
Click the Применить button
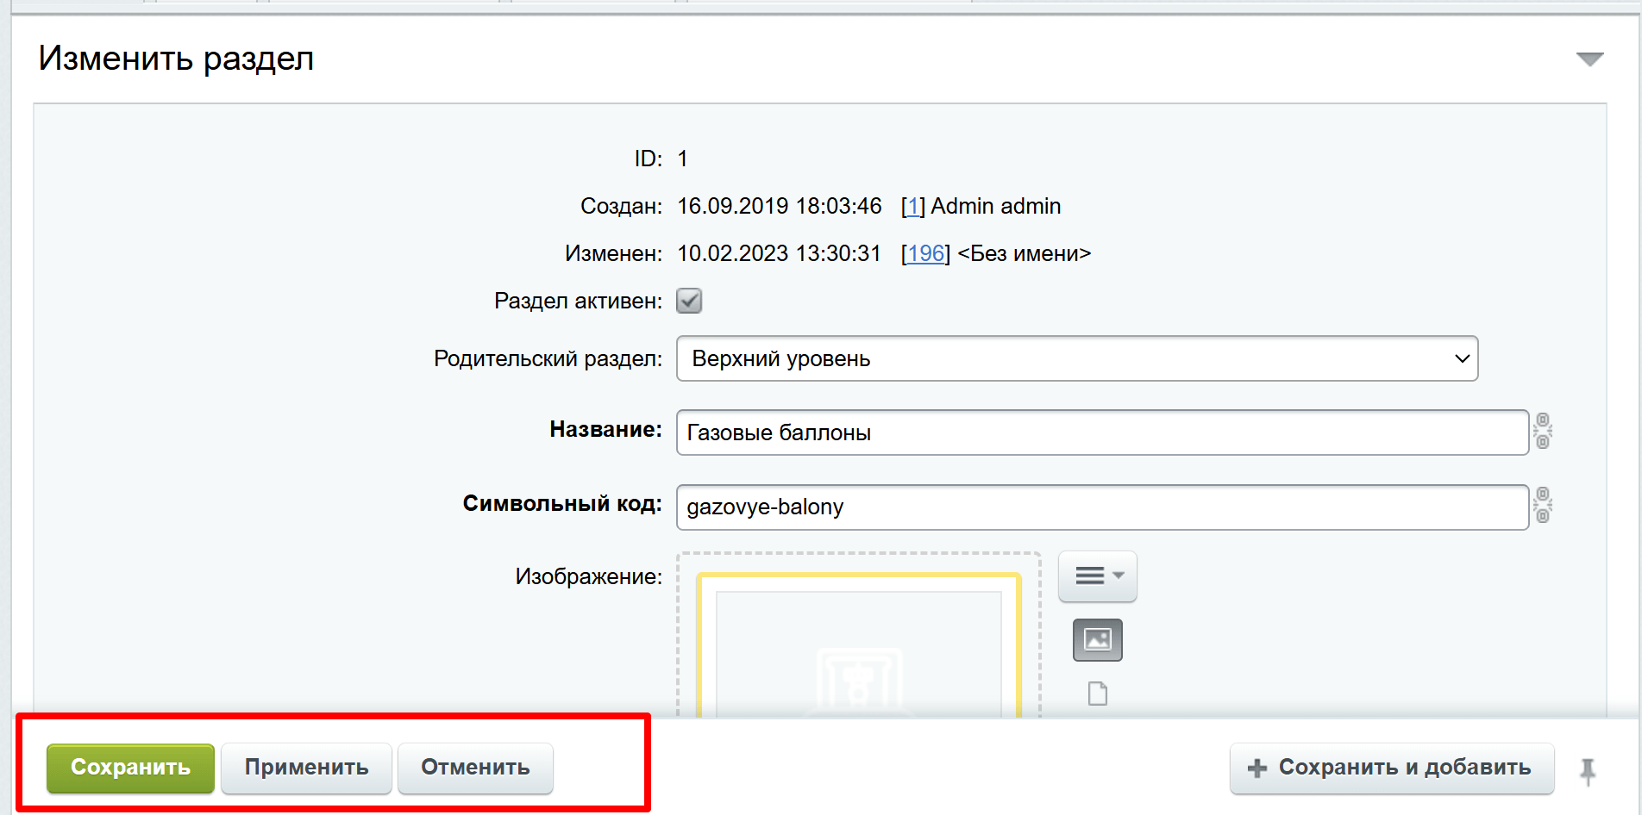[306, 768]
